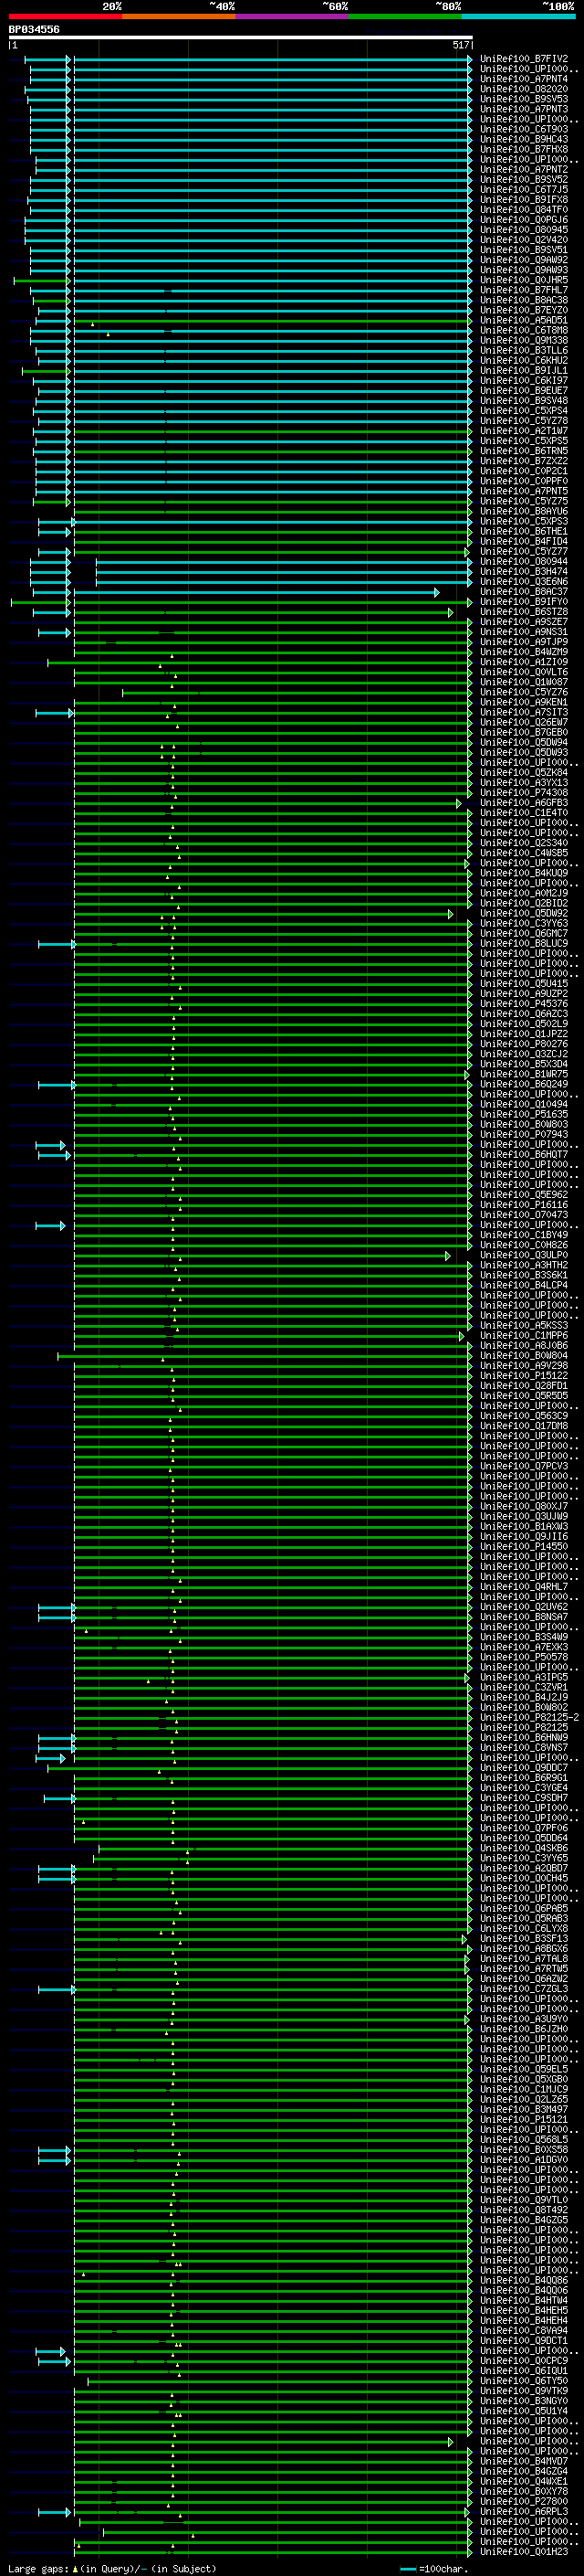Viewport: 584px width, 2576px height.
Task: Select hit UniRef100_B7FHL7
Action: tap(524, 290)
